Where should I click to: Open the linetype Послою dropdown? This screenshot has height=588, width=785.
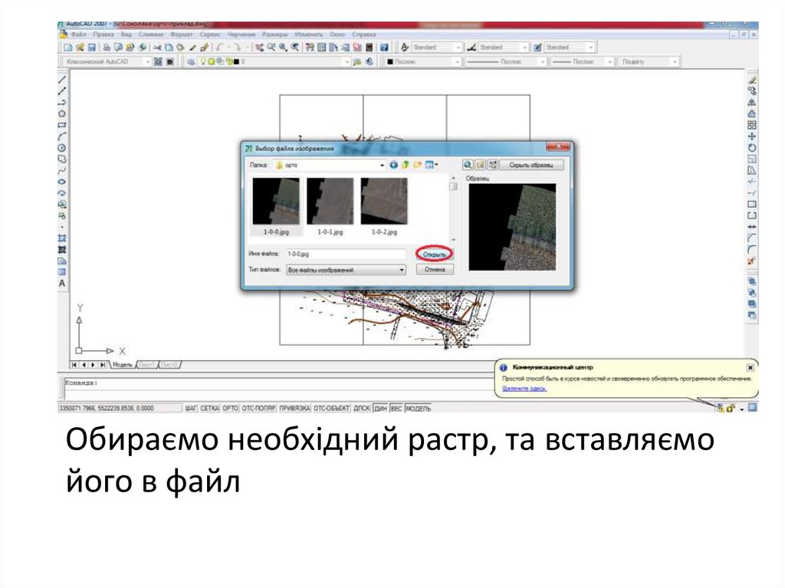[x=505, y=61]
